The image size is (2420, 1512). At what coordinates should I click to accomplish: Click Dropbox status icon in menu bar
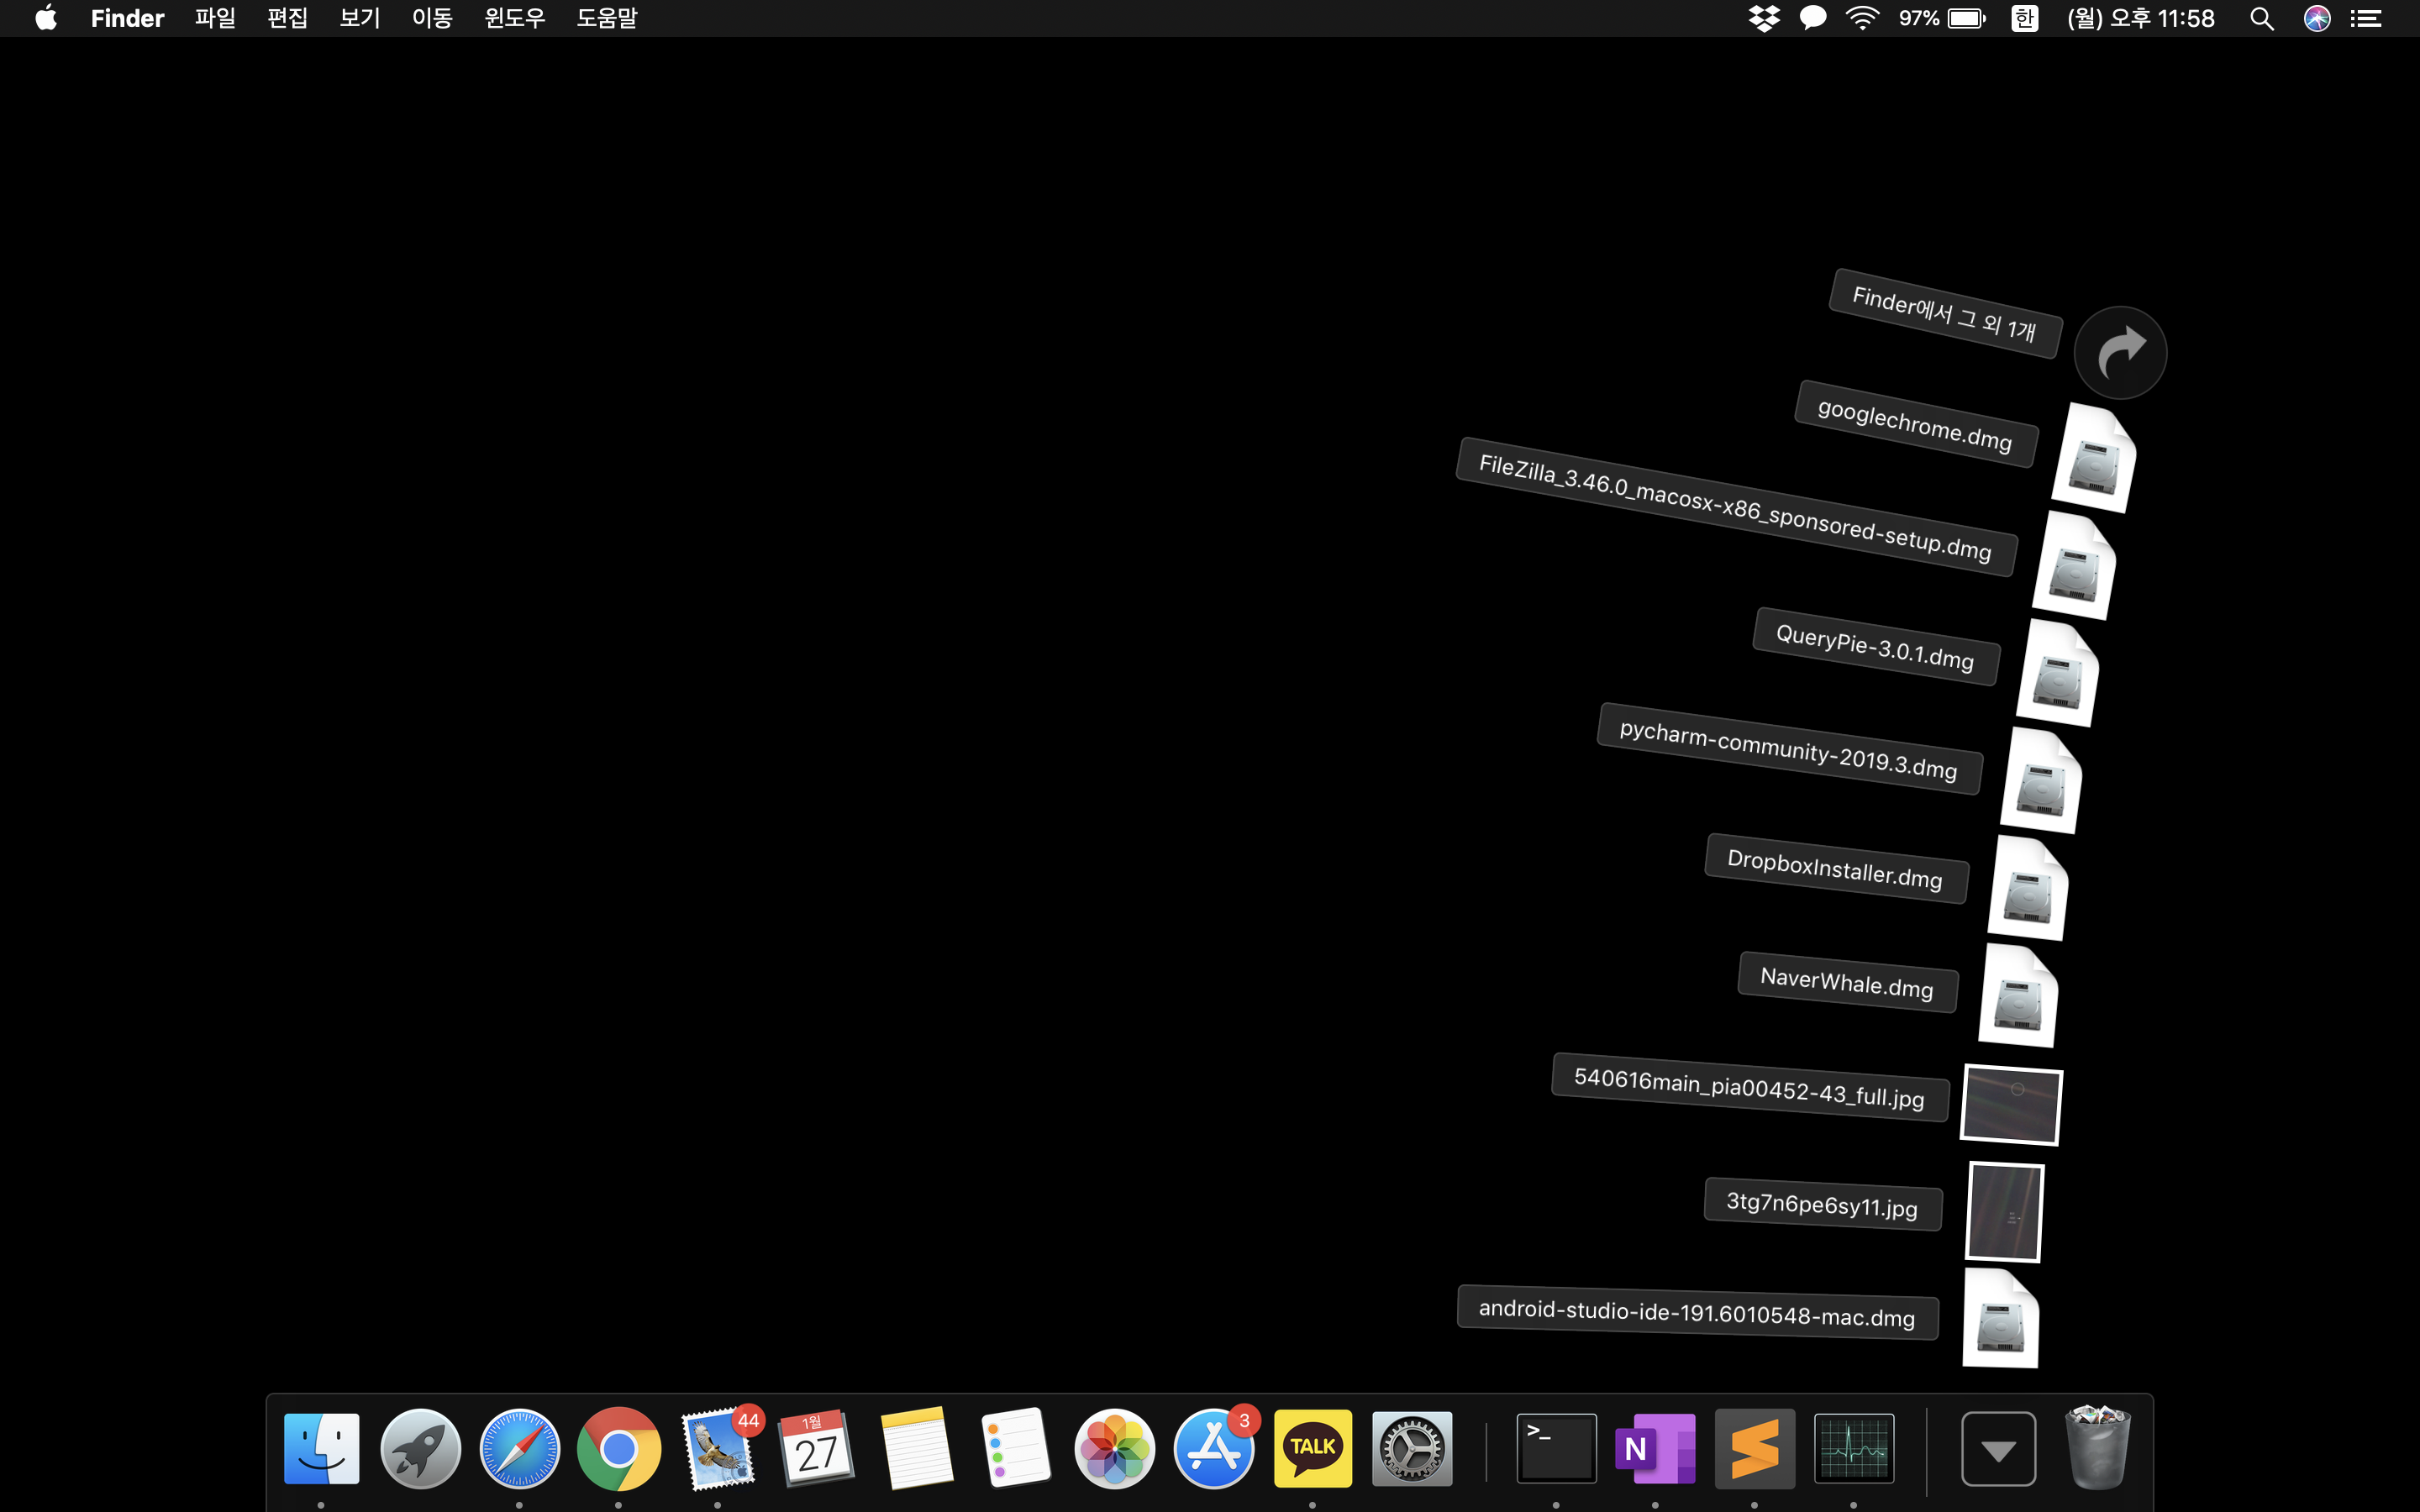pos(1764,18)
